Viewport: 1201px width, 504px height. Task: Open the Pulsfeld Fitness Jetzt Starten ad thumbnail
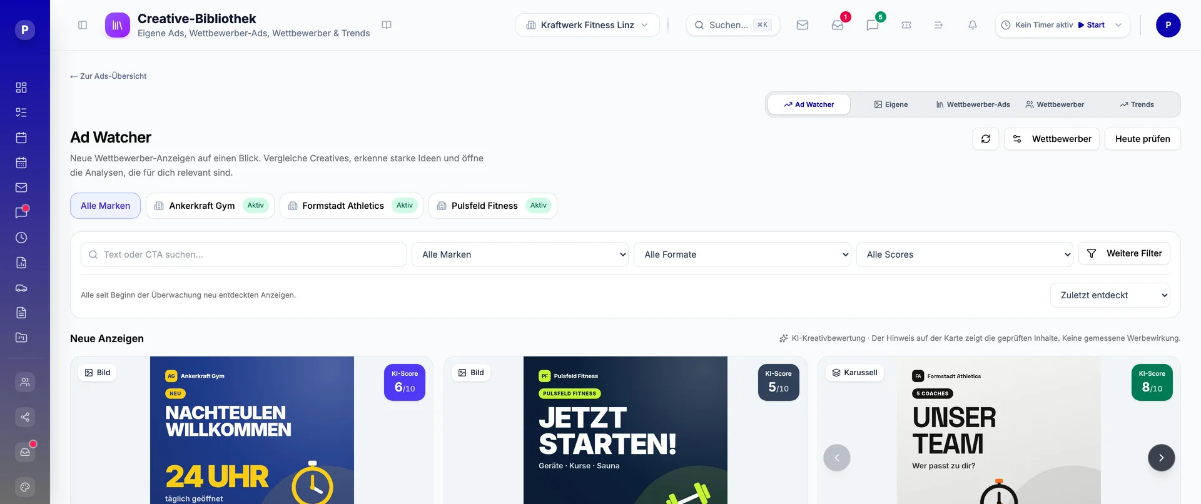[x=626, y=430]
